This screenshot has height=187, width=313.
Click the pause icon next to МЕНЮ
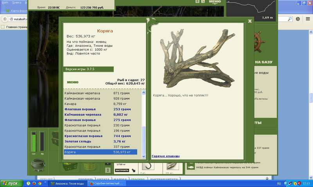198,2
